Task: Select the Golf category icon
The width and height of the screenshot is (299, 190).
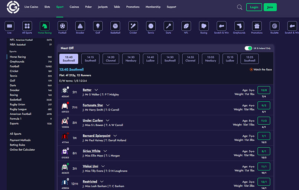Action: [x=98, y=26]
